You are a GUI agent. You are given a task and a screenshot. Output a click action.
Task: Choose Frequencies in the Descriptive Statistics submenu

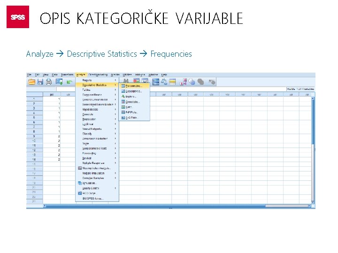pos(135,86)
